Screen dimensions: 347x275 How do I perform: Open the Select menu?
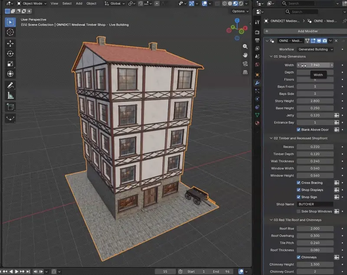pyautogui.click(x=67, y=3)
